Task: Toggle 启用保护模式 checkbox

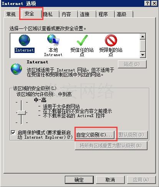Action: (13, 132)
